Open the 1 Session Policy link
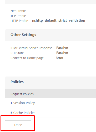The image size is (96, 132). [x=23, y=103]
